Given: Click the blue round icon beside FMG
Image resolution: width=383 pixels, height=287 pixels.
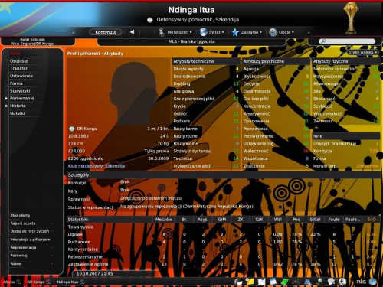Looking at the screenshot, I should point(373,282).
